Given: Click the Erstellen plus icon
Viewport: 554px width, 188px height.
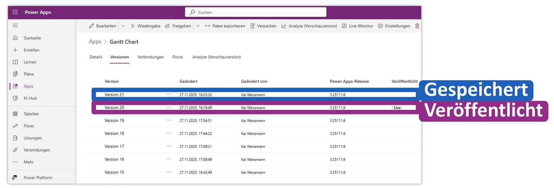Looking at the screenshot, I should coord(15,50).
